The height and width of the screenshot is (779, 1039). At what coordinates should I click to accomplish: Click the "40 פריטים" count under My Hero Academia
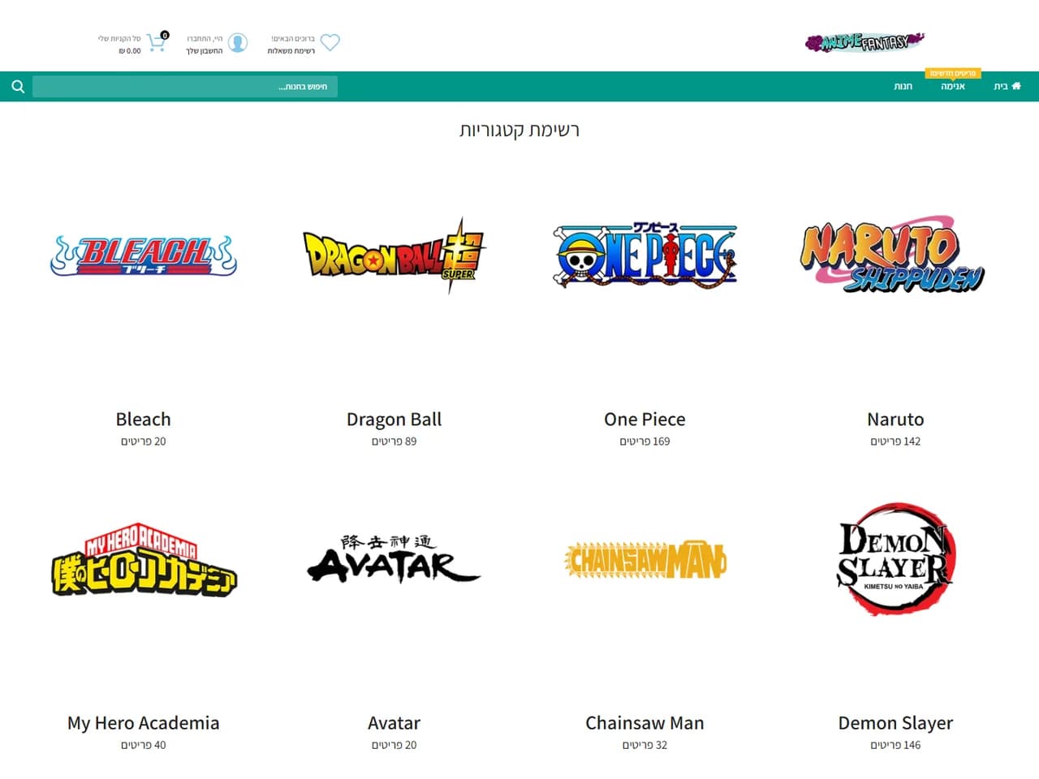[144, 745]
